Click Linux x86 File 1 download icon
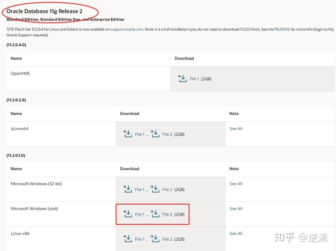 click(x=128, y=238)
